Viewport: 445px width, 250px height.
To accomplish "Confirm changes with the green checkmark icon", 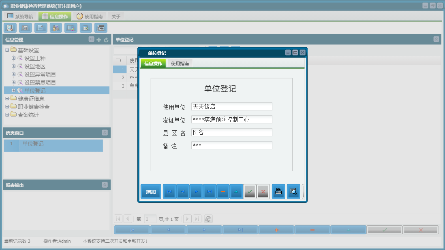I will [250, 191].
